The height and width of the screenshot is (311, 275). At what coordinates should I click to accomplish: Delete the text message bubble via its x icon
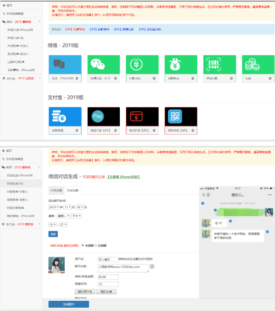[x=268, y=232]
